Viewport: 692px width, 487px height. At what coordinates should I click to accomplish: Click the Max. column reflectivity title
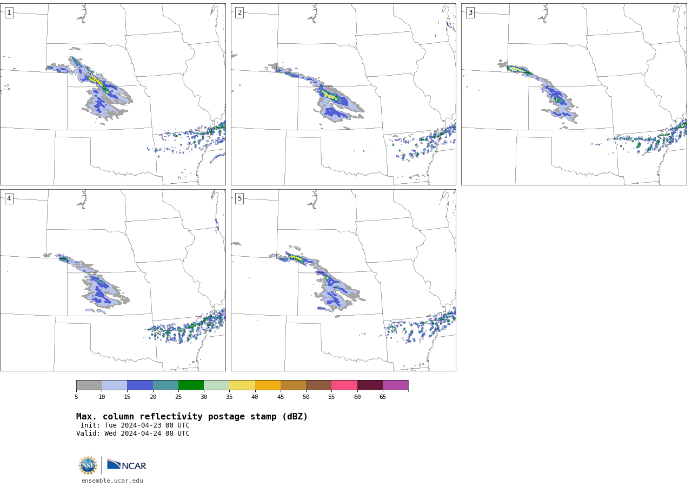(x=192, y=417)
